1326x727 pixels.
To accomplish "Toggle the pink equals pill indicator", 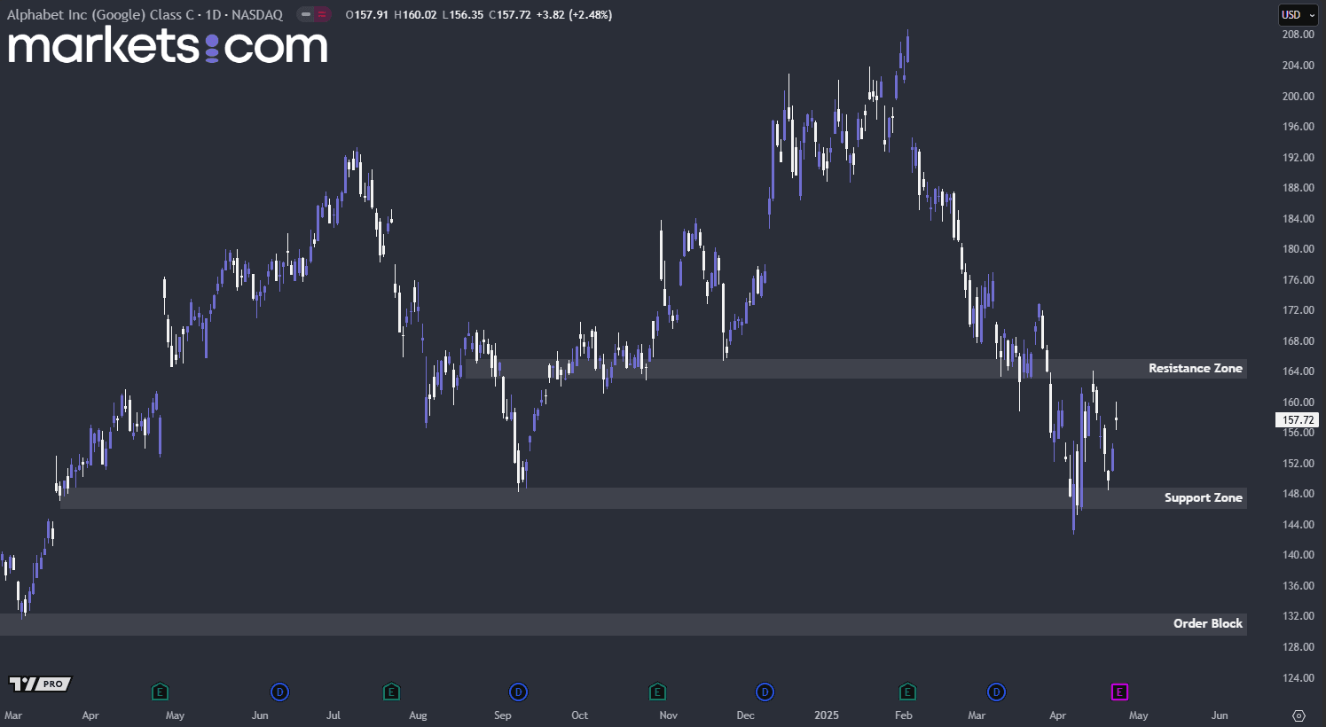I will [x=322, y=14].
